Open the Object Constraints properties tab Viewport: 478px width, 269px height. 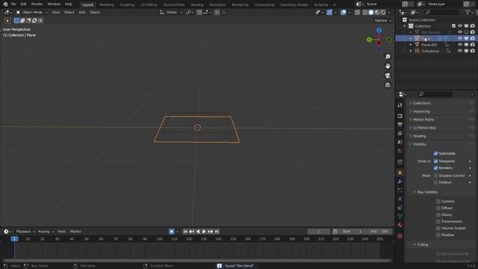(x=400, y=208)
